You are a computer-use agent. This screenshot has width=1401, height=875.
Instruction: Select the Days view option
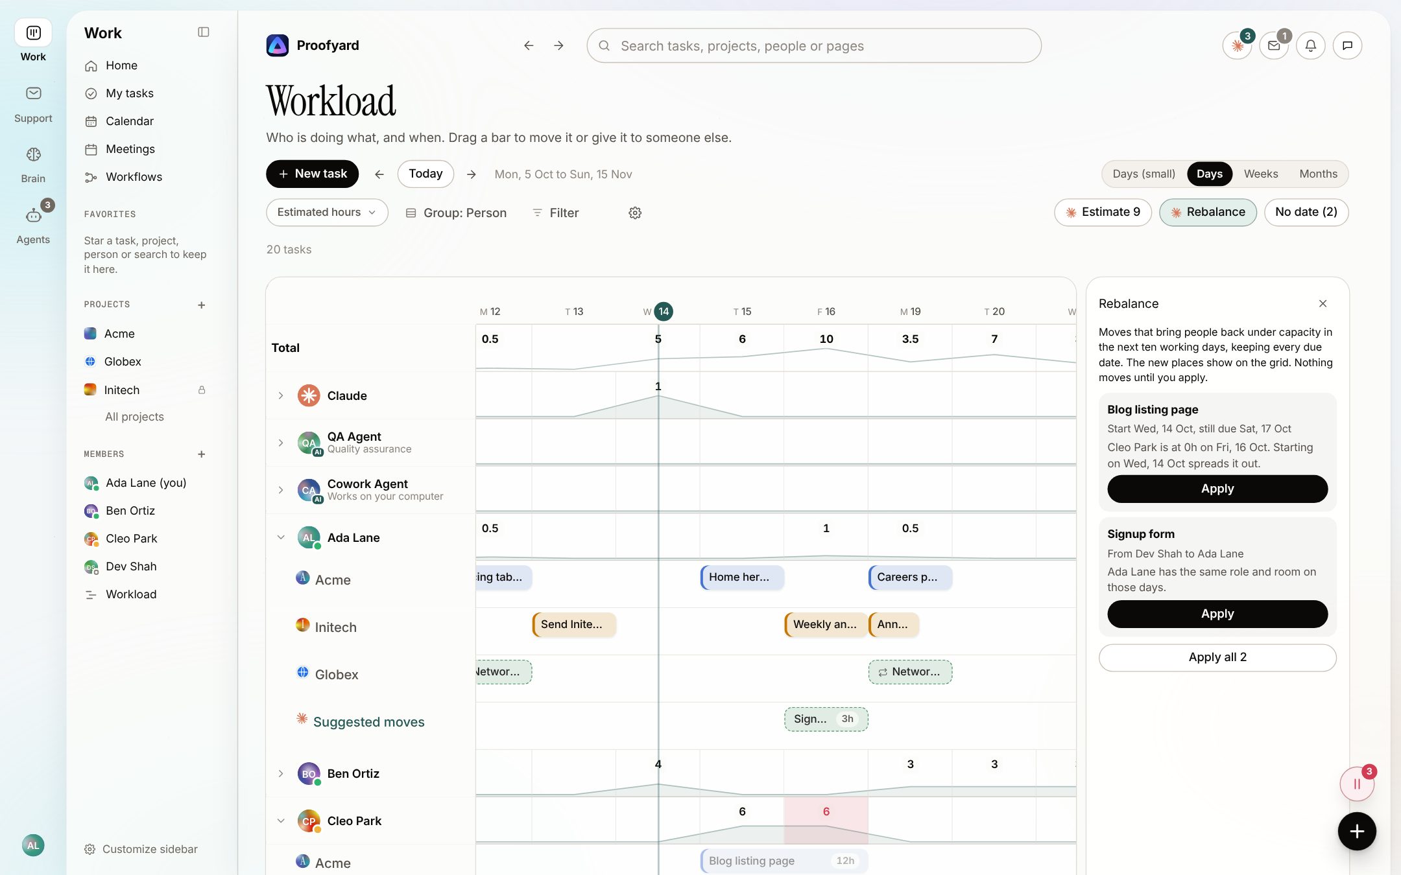click(x=1209, y=174)
